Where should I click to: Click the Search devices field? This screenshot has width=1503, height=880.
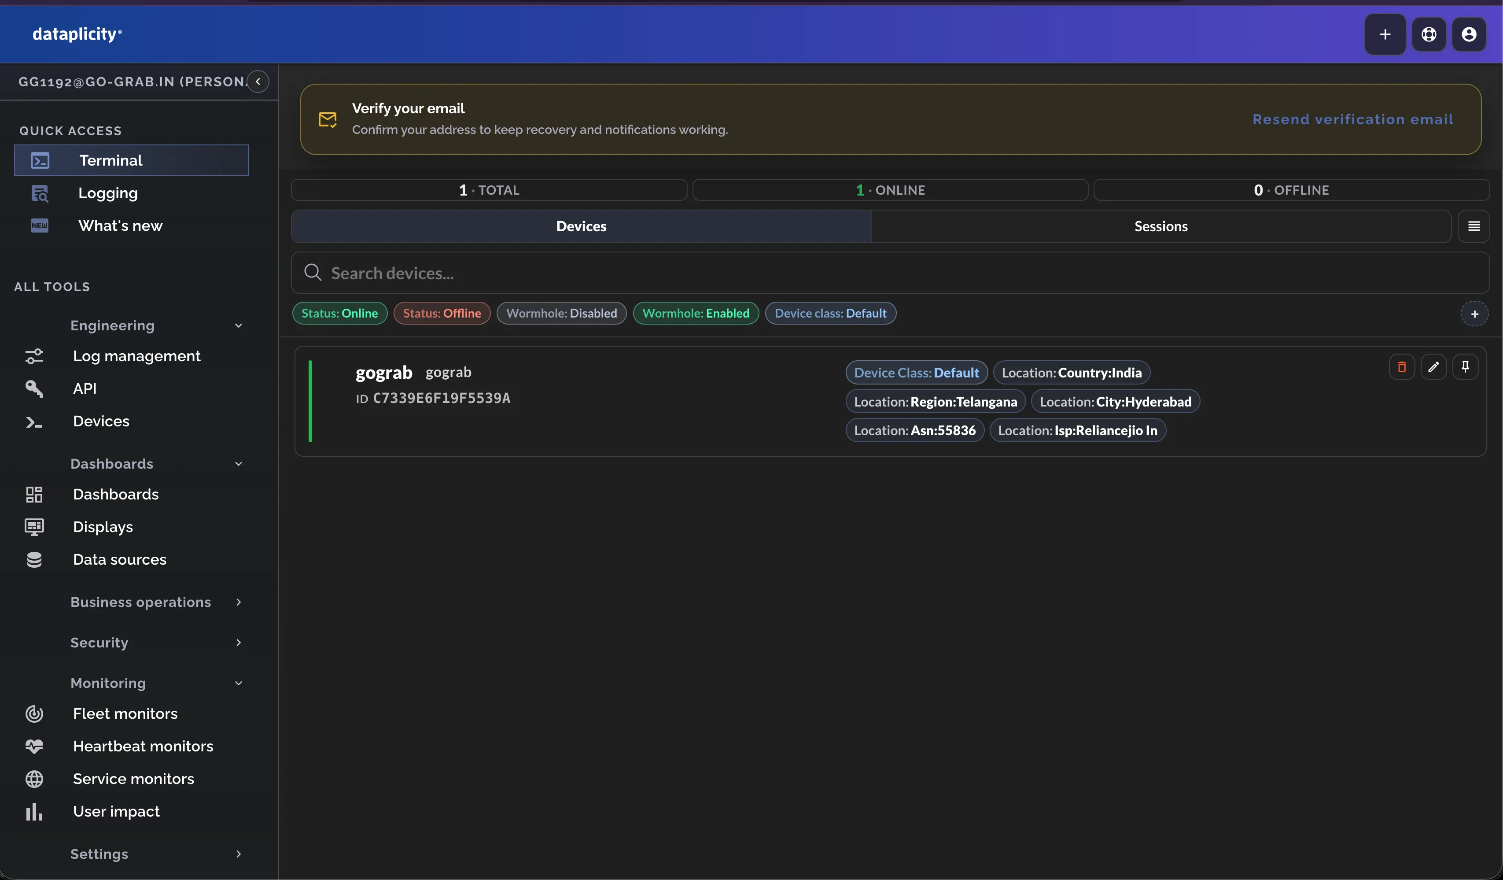click(890, 273)
